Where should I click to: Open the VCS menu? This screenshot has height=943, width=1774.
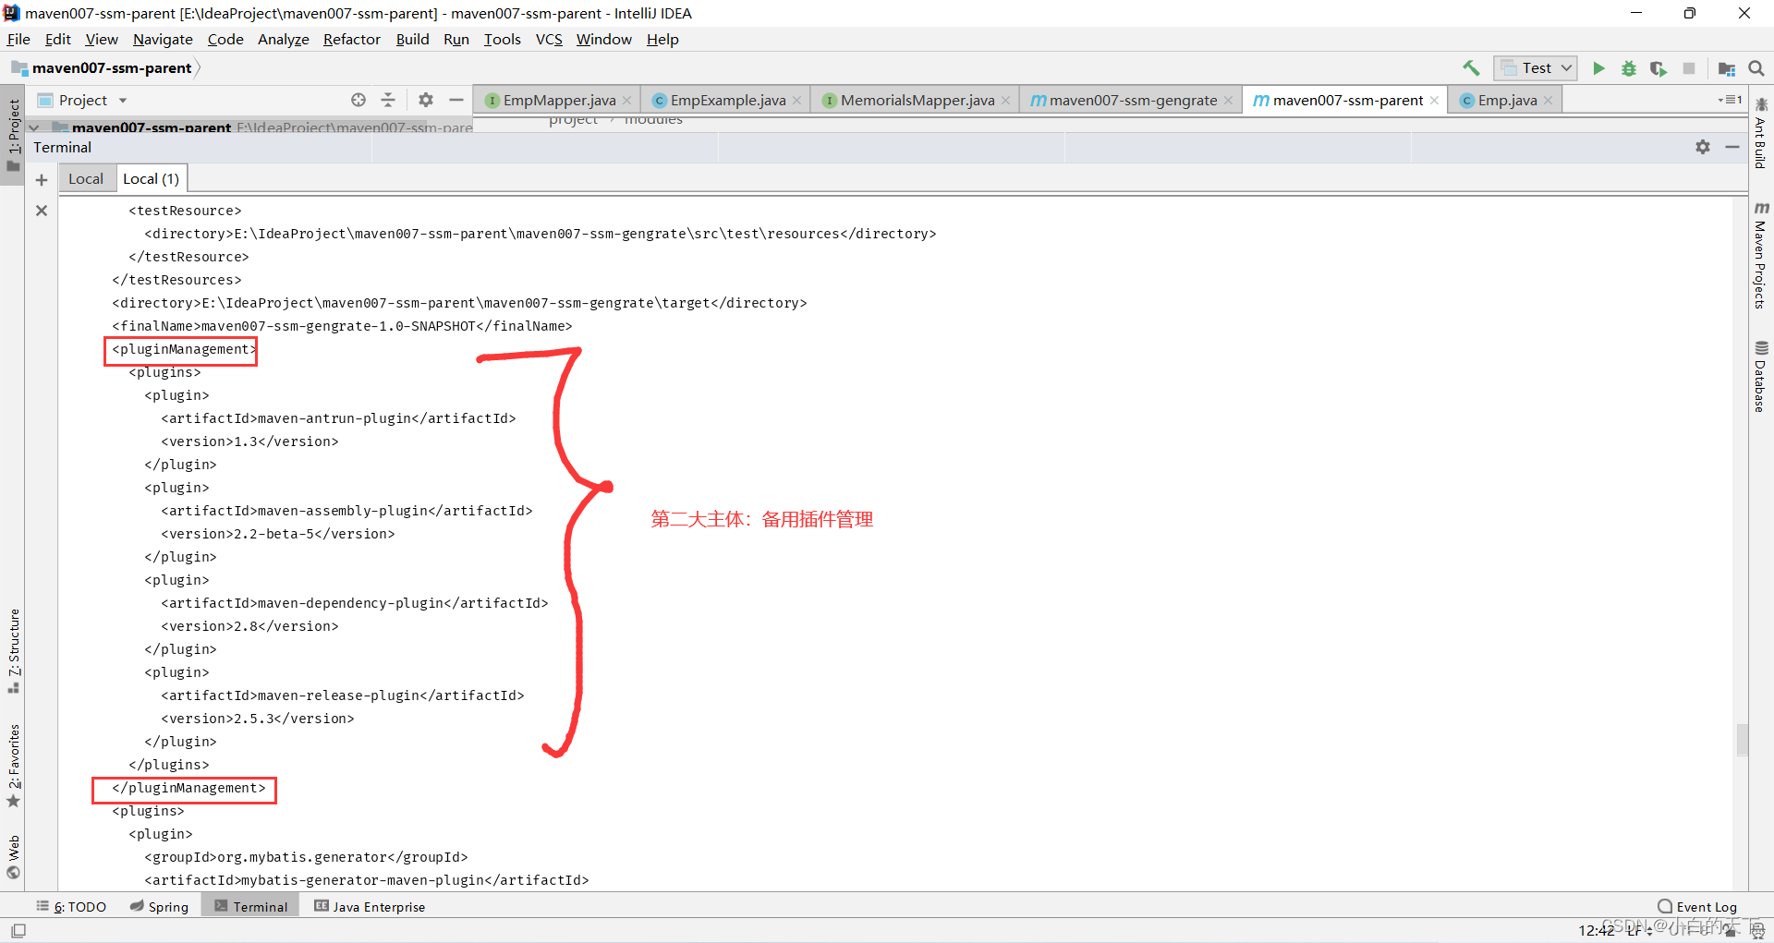(x=549, y=39)
